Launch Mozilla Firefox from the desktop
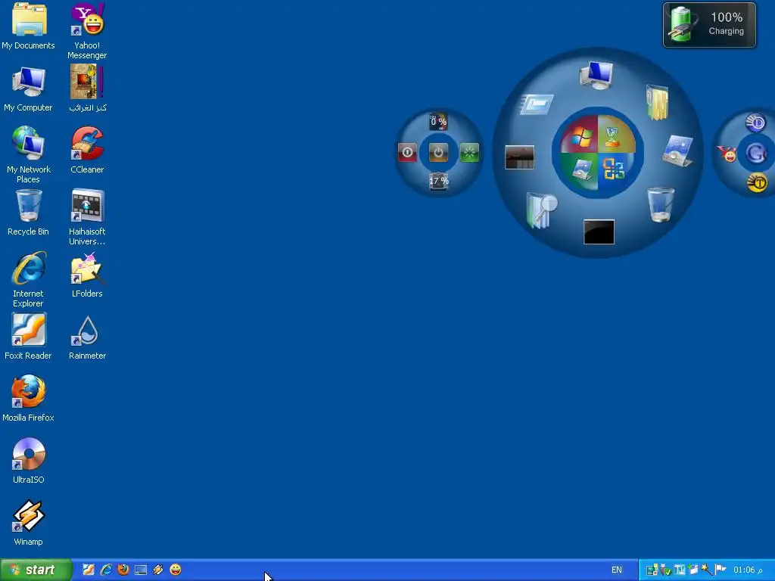Image resolution: width=775 pixels, height=581 pixels. [28, 398]
